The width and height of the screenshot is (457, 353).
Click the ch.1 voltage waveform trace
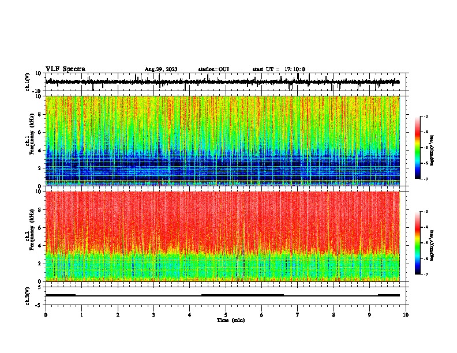(x=222, y=82)
